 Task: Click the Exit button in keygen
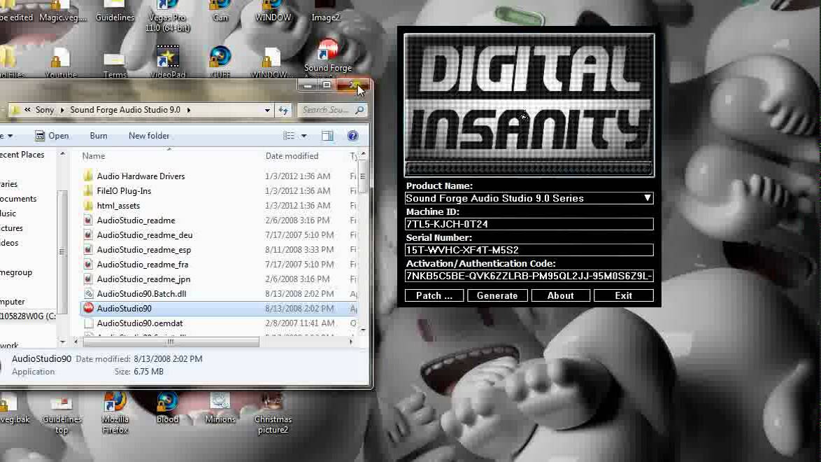coord(623,296)
